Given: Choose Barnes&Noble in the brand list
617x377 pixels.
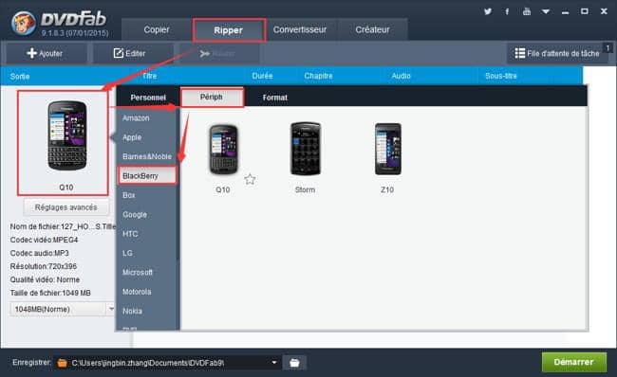Looking at the screenshot, I should tap(147, 156).
